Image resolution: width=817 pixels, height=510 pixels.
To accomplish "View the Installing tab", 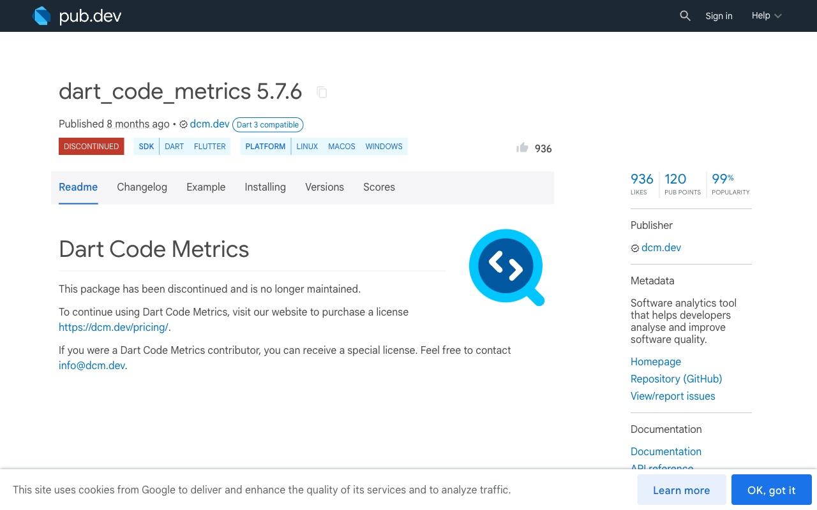I will coord(265,187).
